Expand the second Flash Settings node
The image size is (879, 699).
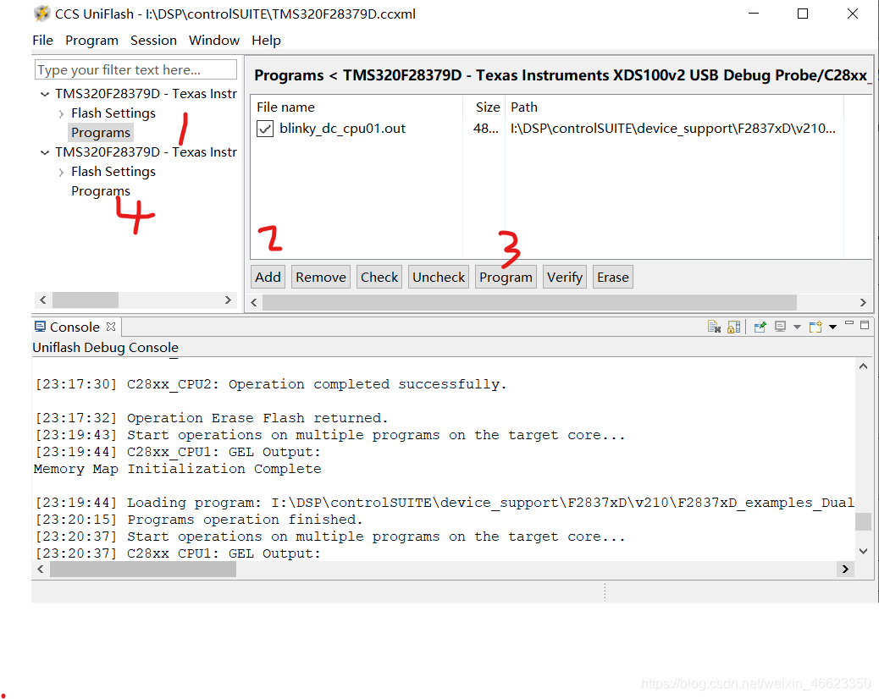[x=61, y=172]
